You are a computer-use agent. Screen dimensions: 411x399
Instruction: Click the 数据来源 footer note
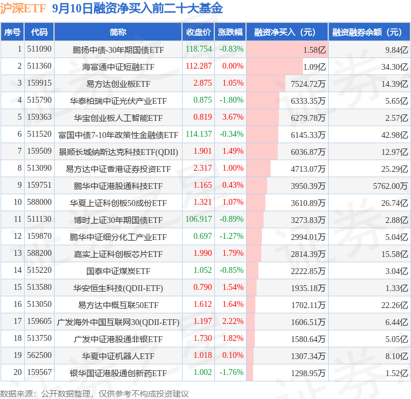point(94,394)
